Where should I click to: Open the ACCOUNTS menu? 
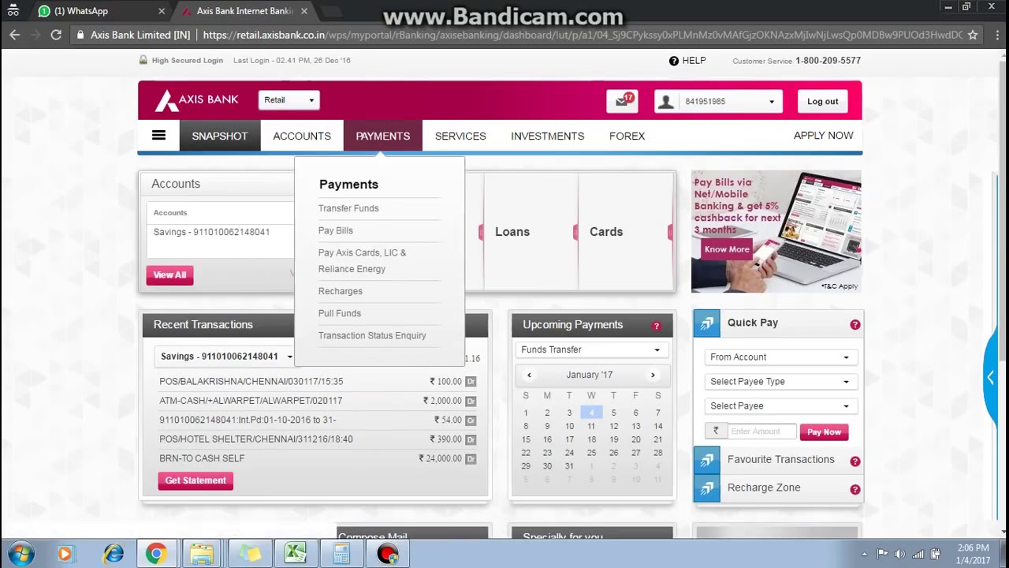[x=302, y=136]
